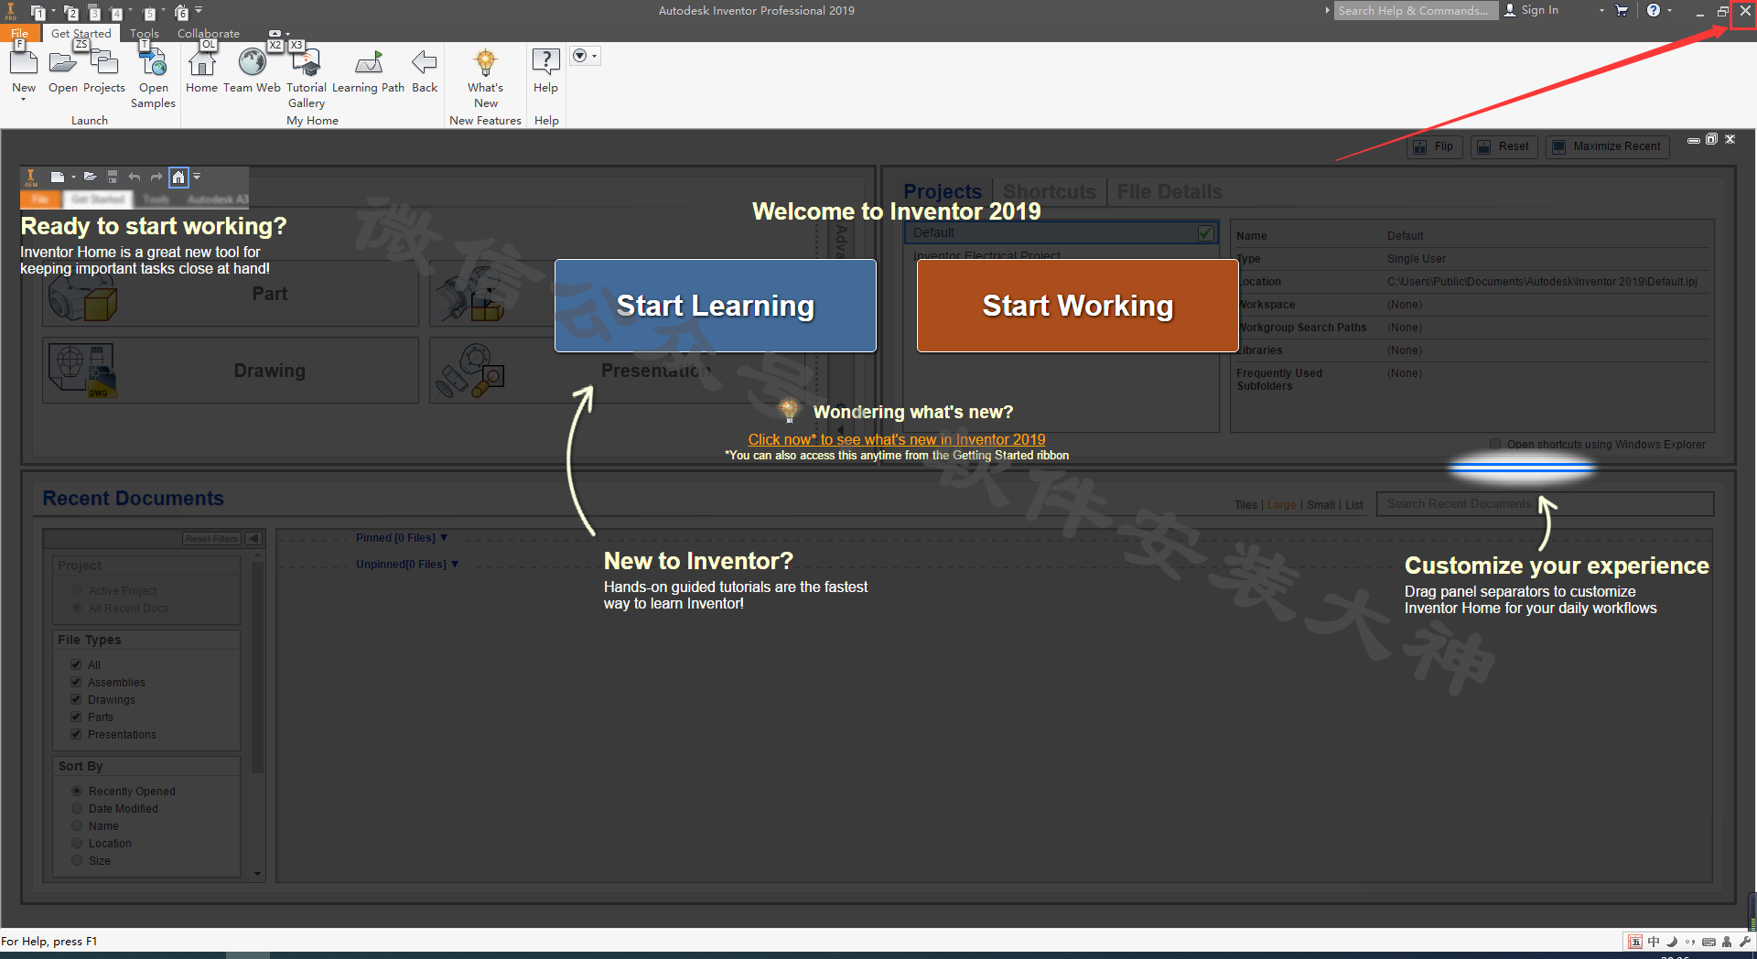Open the Tutorial Gallery icon
Screen dimensions: 1757x959
point(306,63)
